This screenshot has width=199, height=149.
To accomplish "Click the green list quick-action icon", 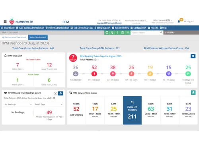I will (x=128, y=33).
